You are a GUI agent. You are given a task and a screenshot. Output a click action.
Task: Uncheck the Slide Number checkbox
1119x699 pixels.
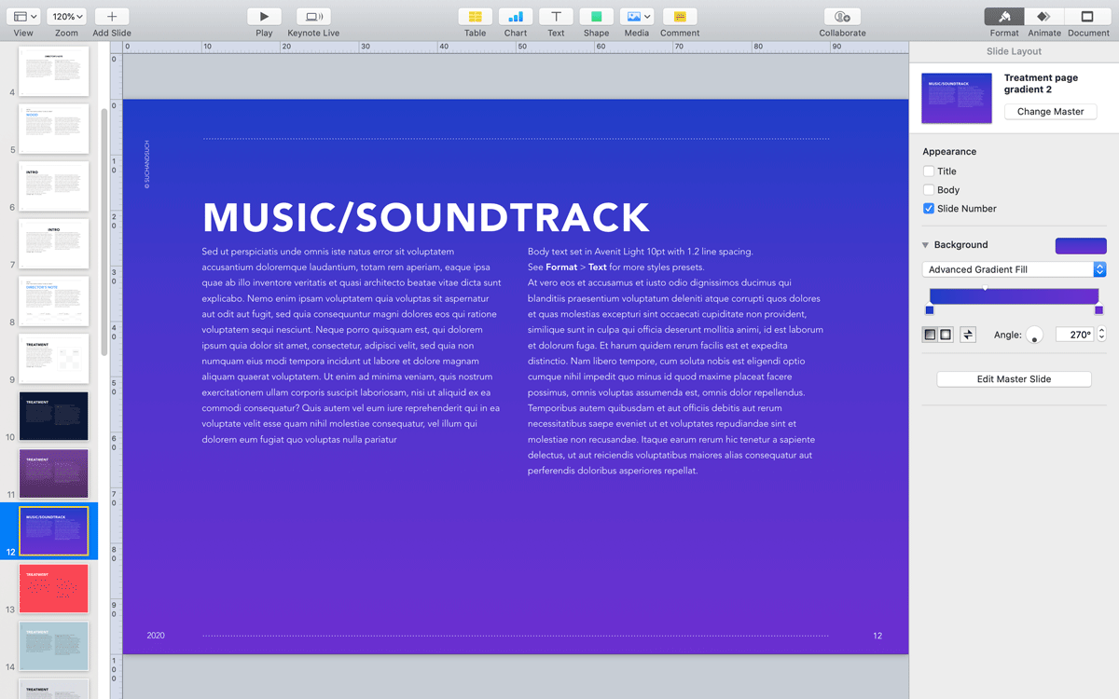[929, 209]
